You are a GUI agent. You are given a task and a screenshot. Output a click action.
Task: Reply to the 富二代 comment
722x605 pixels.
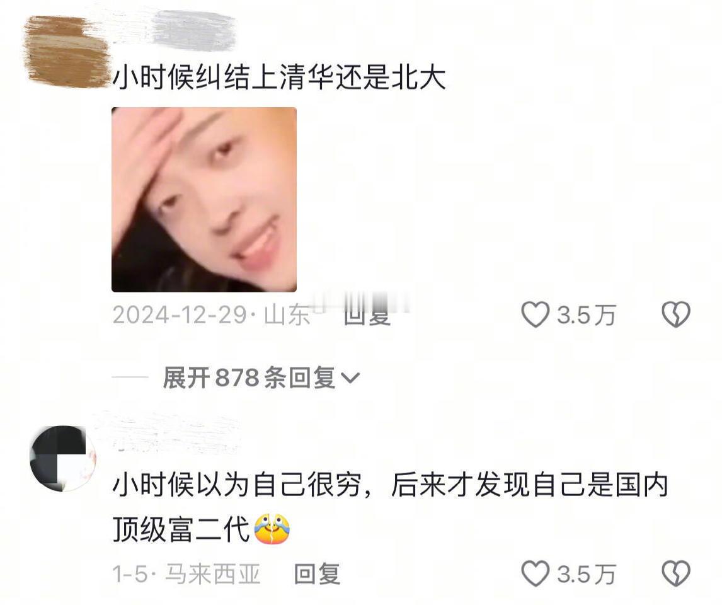[318, 574]
